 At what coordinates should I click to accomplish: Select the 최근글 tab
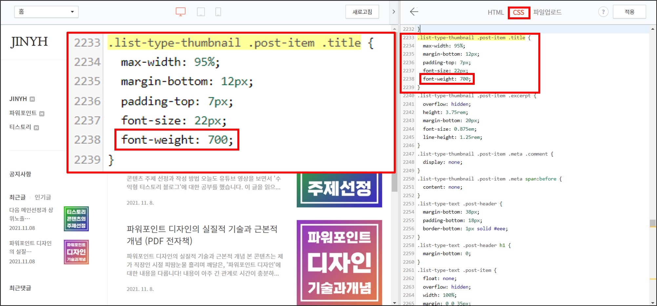click(x=17, y=197)
